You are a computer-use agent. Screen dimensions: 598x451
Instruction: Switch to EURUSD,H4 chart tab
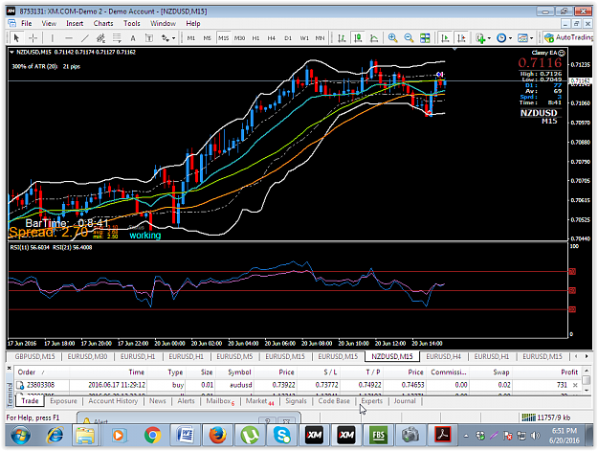point(444,356)
